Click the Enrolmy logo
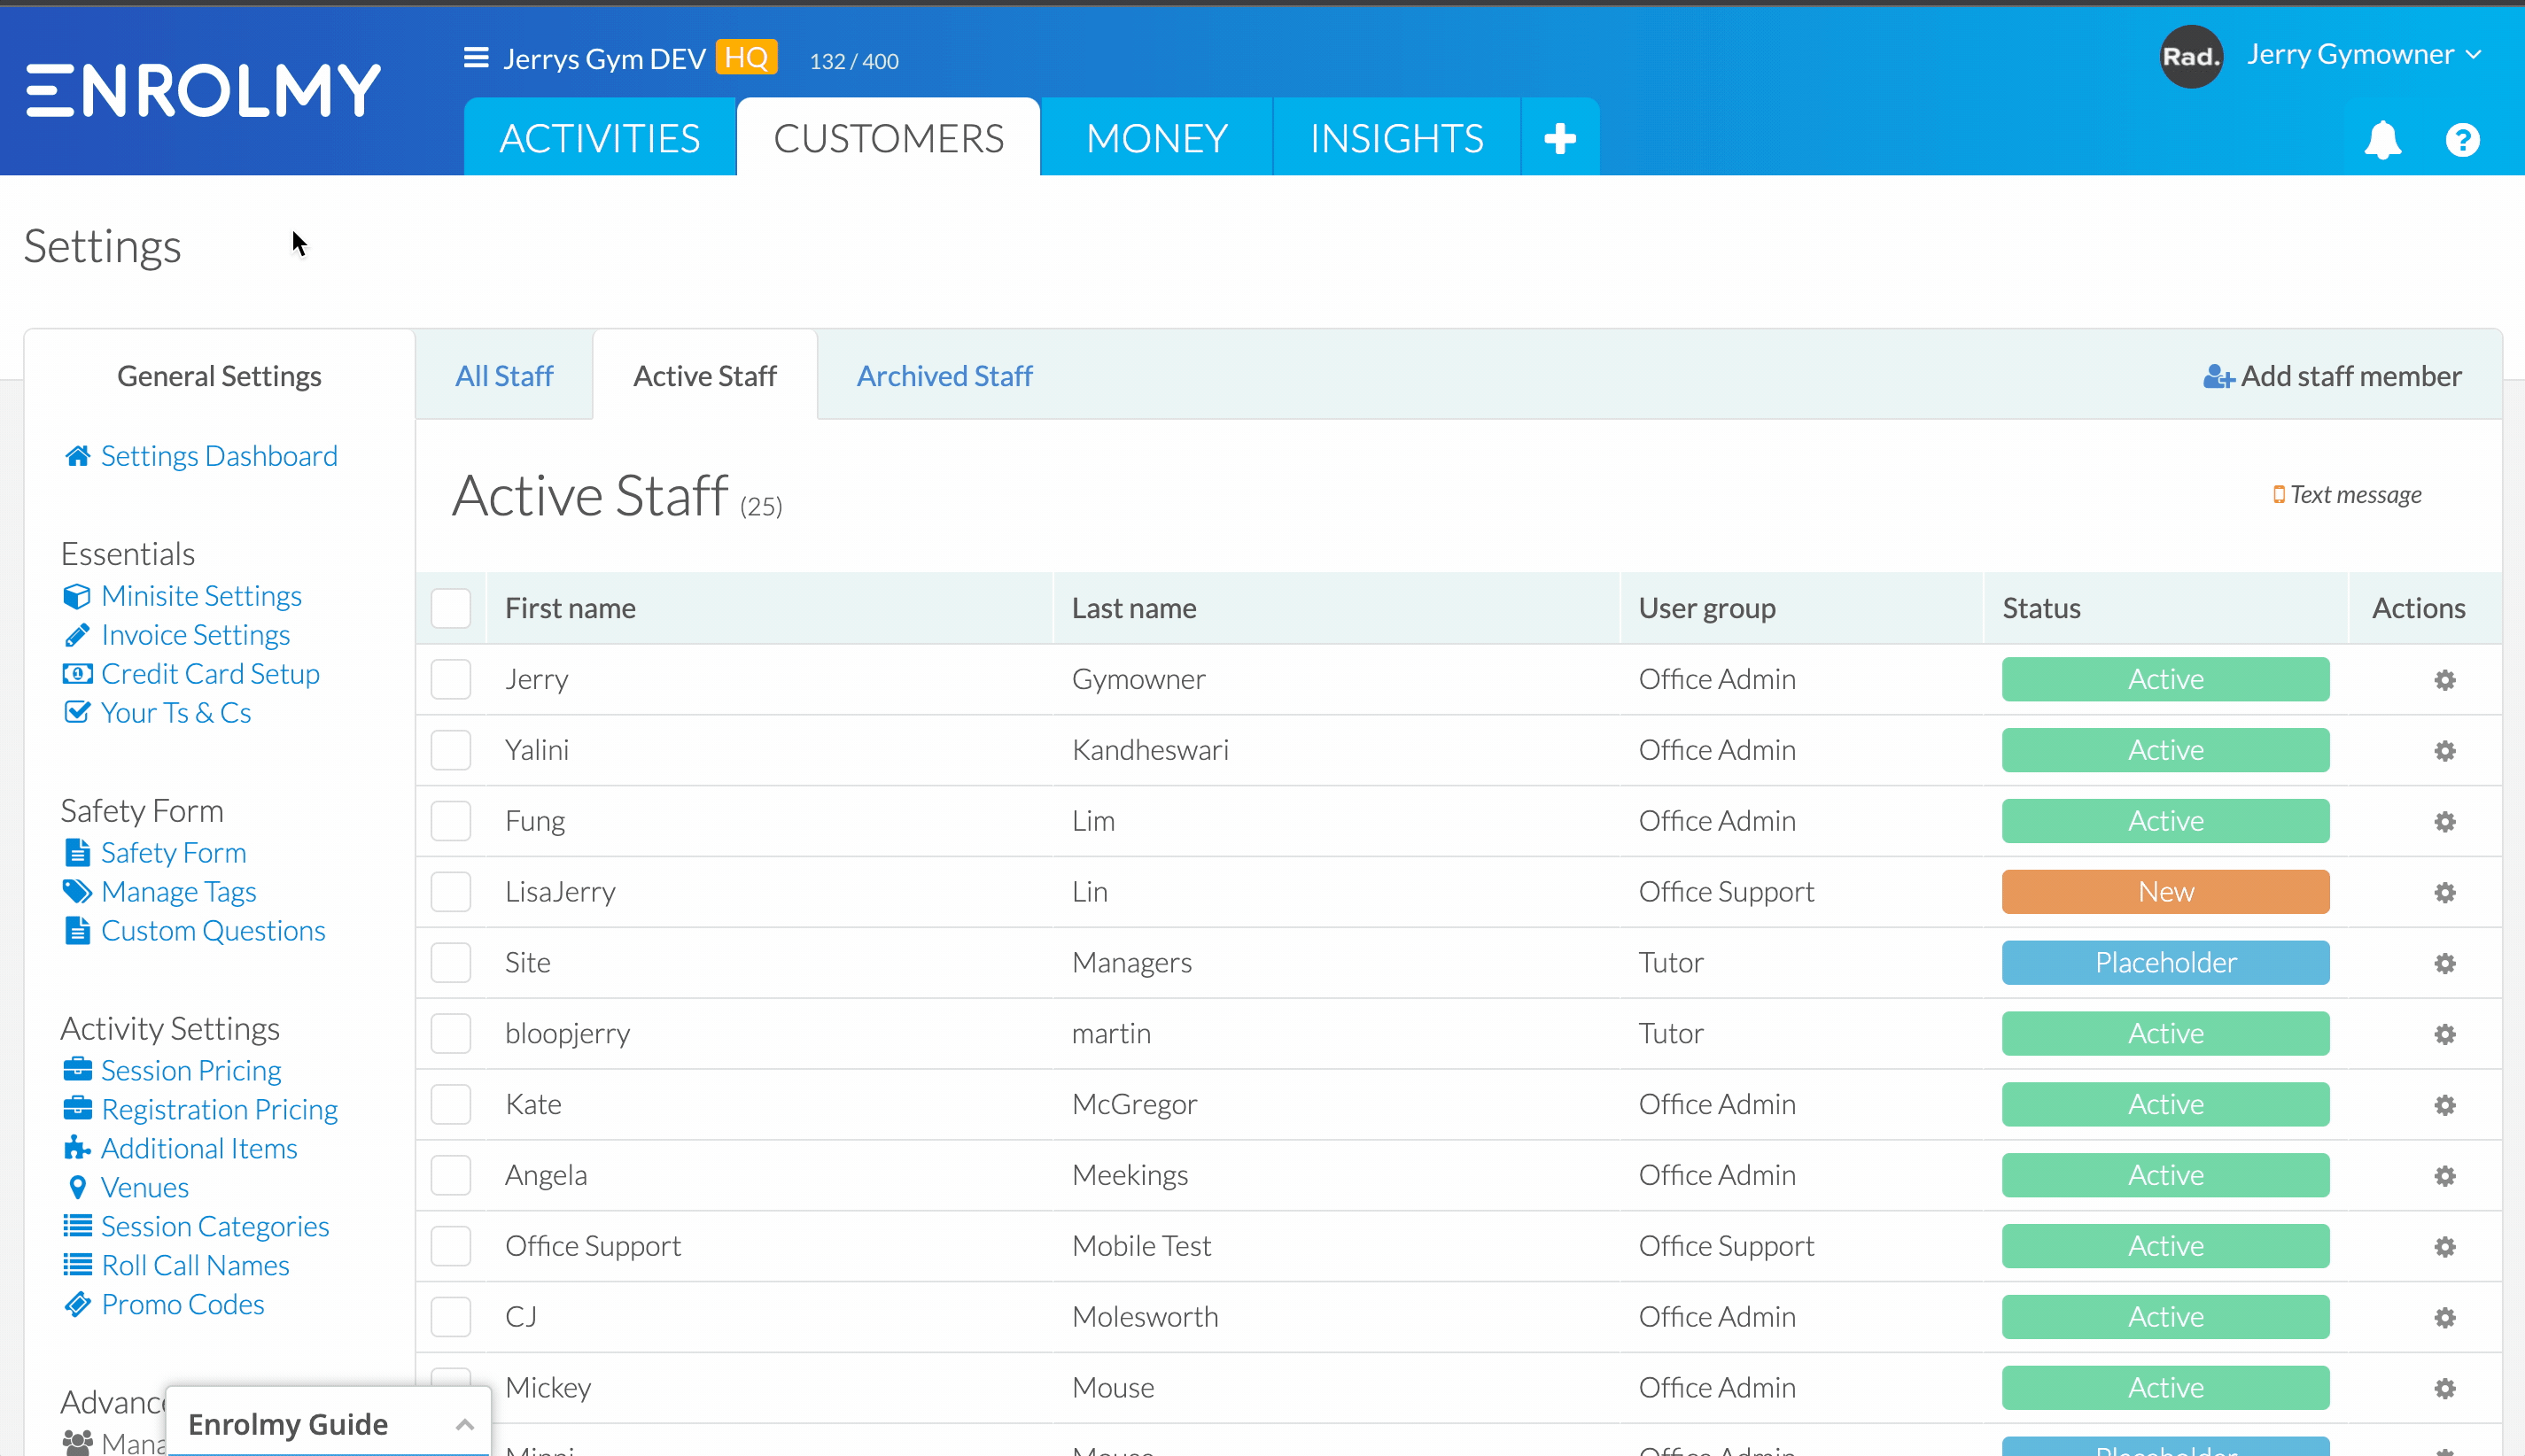This screenshot has width=2525, height=1456. (204, 90)
